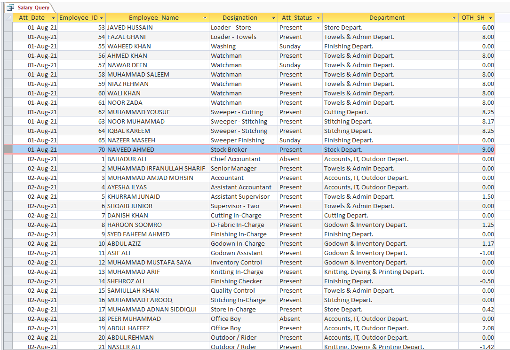Click the name cell MUHAMMAD AMJAD MOHSIN

(158, 178)
